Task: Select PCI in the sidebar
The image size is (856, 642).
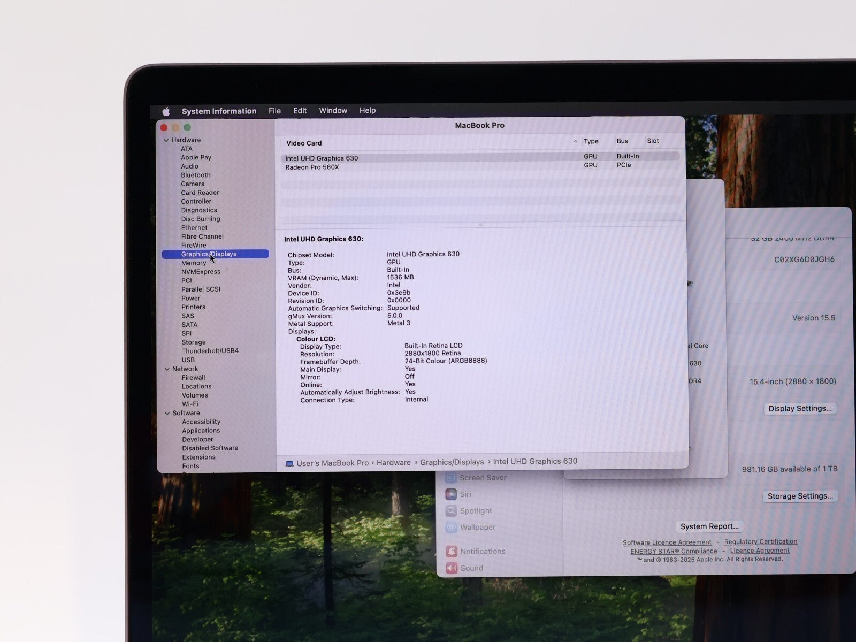Action: point(186,280)
